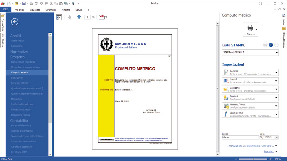Zoom in with the plus icon in status bar
The image size is (287, 161).
pyautogui.click(x=270, y=159)
